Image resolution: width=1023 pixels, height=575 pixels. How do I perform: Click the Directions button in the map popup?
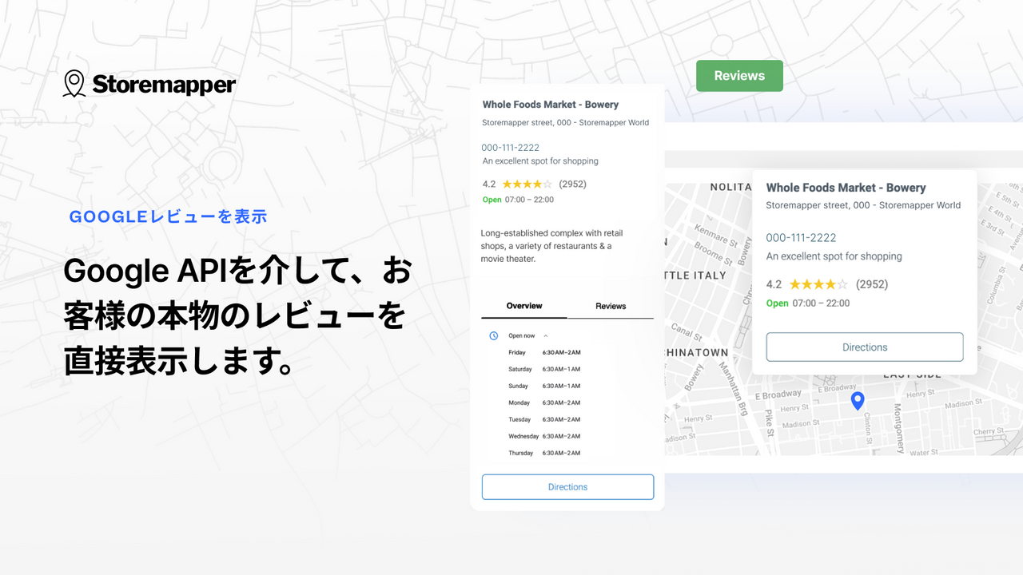pyautogui.click(x=865, y=347)
